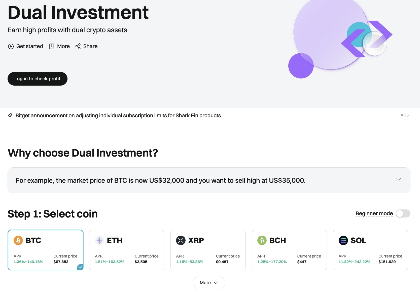The width and height of the screenshot is (420, 293).
Task: Deselect the BTC coin card
Action: 45,250
